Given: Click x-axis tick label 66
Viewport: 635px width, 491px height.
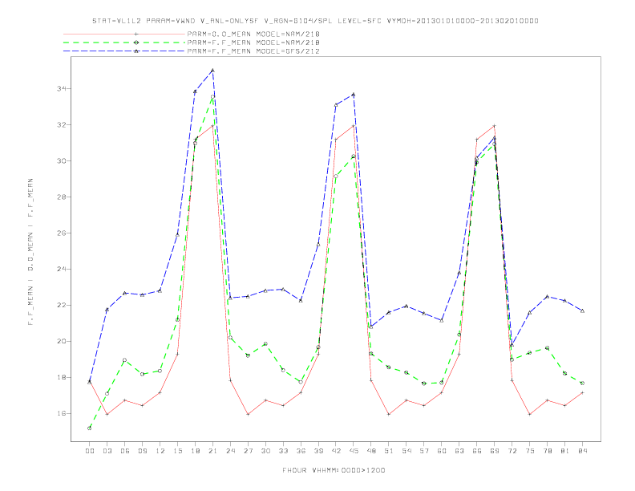Looking at the screenshot, I should point(477,451).
